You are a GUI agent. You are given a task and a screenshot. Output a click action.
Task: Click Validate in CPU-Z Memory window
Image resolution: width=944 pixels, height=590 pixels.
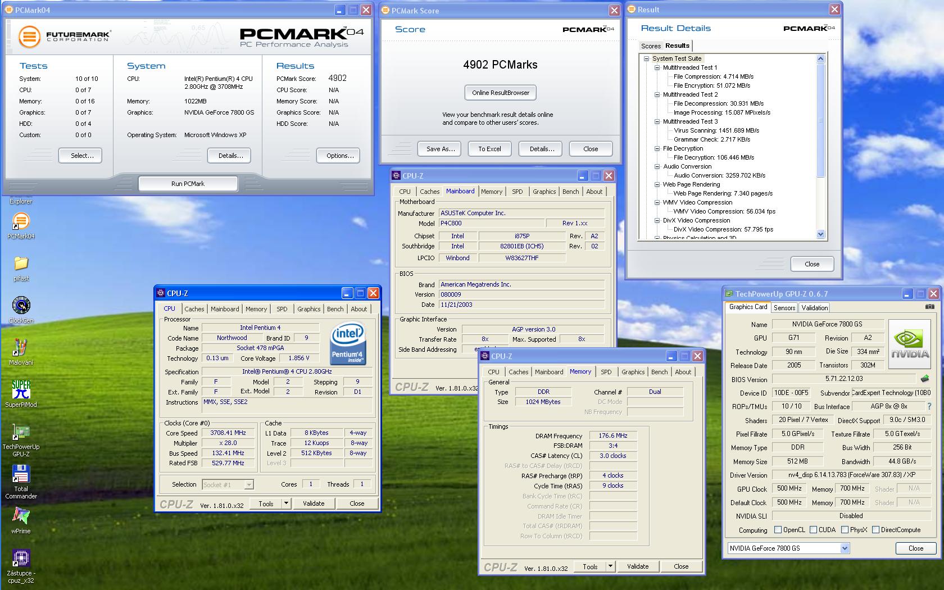click(638, 566)
